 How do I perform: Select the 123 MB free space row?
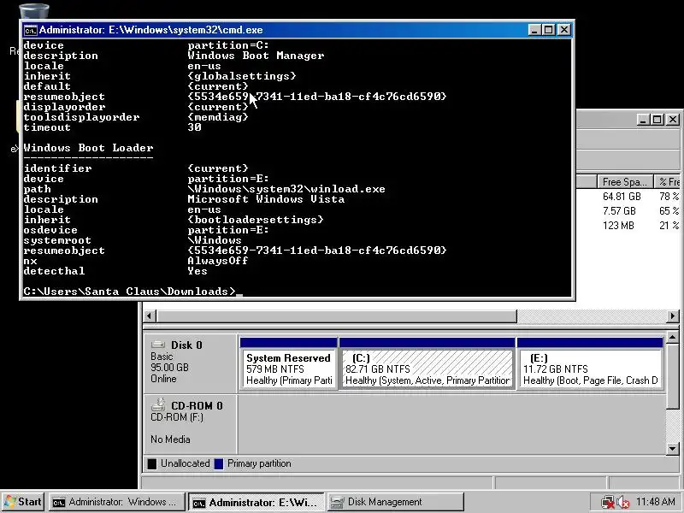(x=630, y=226)
